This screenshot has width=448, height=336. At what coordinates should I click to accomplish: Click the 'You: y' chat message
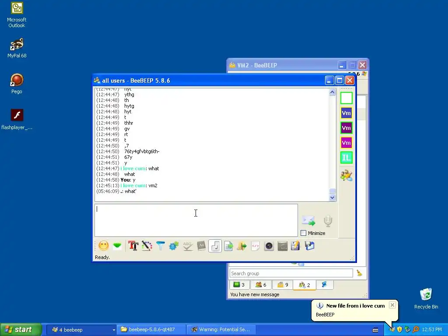click(x=115, y=180)
